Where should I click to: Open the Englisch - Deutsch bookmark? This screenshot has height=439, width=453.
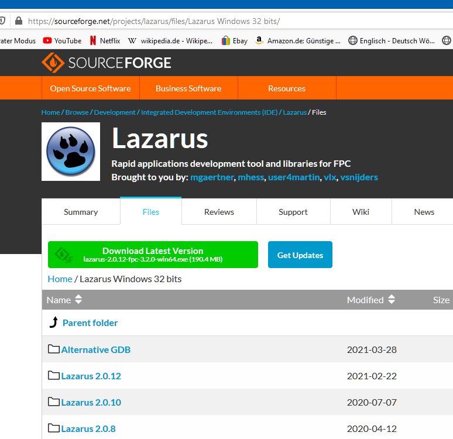pos(392,41)
